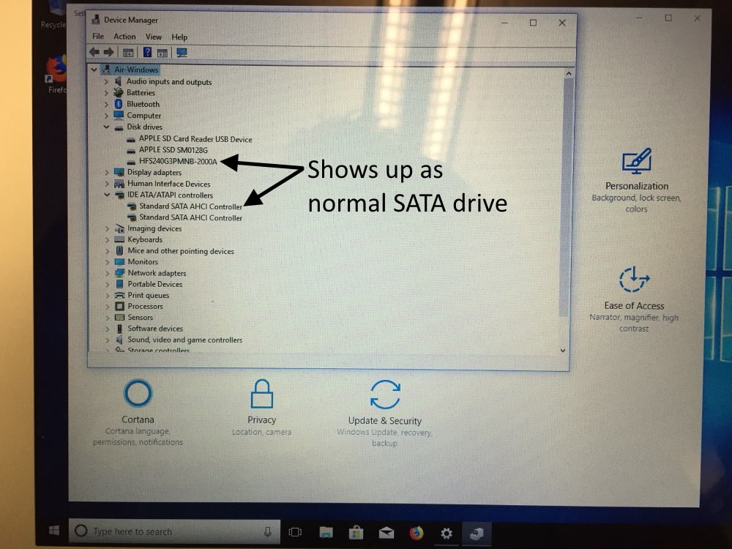Select the second Standard SATA AHCI Controller

190,217
